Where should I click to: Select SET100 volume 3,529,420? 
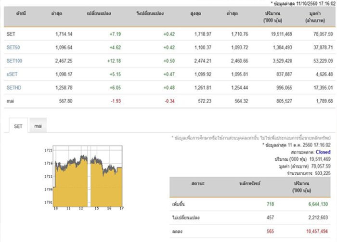(283, 61)
